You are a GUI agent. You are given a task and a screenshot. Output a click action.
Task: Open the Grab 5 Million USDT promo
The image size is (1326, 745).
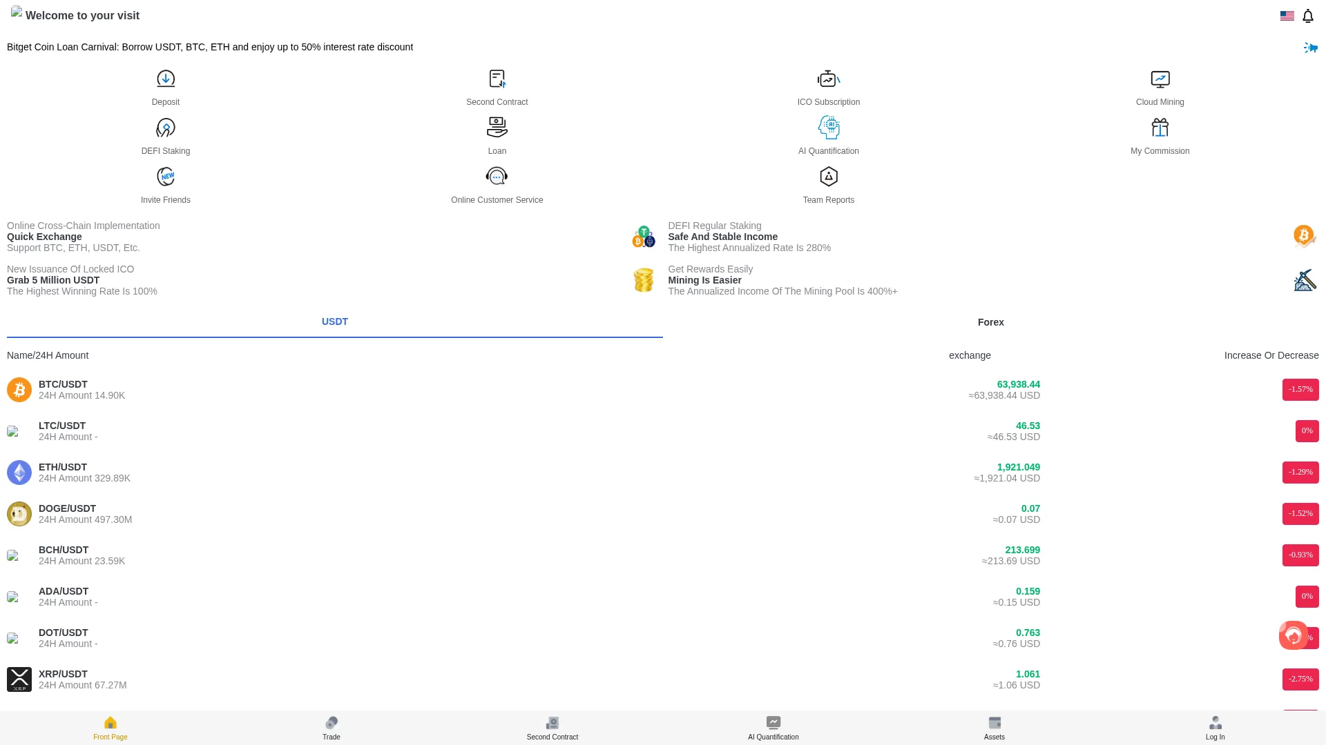pos(53,280)
